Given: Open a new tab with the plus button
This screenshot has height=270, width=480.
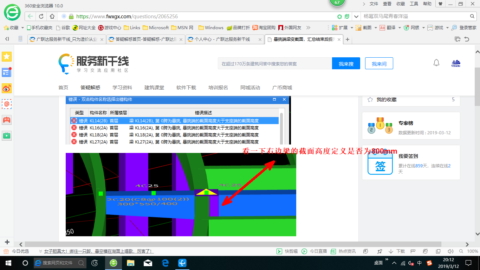Looking at the screenshot, I should point(348,39).
